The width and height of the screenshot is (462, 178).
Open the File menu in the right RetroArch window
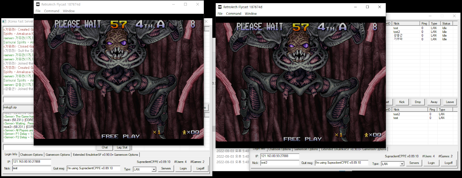(x=220, y=14)
